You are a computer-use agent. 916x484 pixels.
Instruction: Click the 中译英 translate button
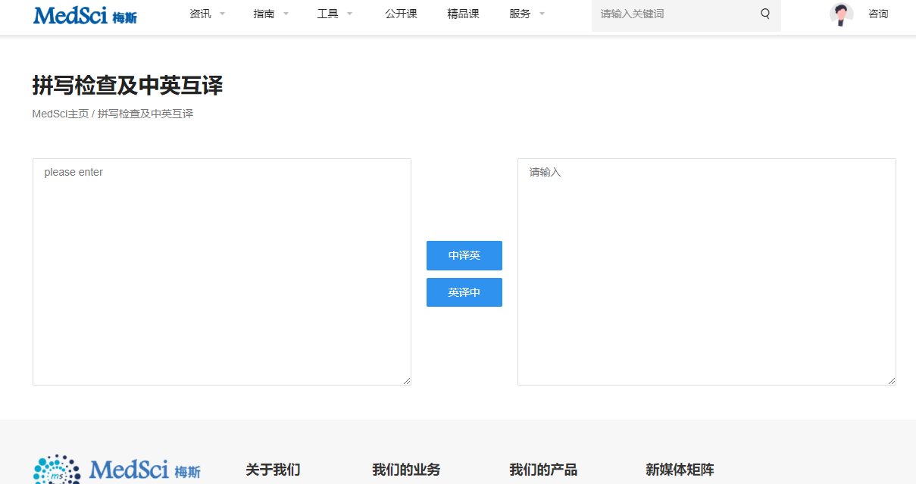click(x=464, y=255)
